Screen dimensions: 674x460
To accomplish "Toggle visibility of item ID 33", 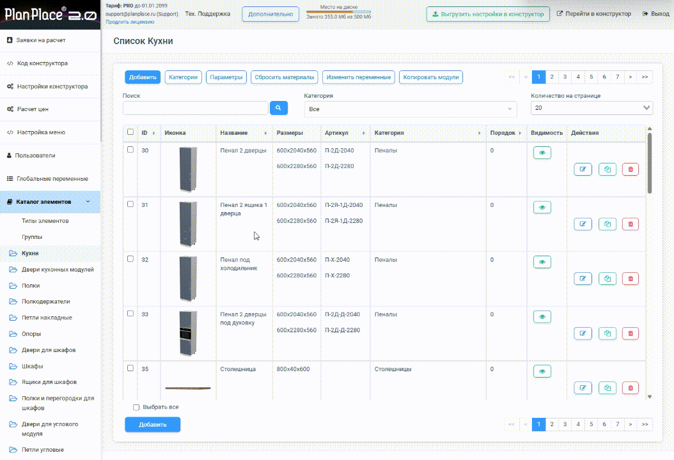I will pyautogui.click(x=542, y=316).
